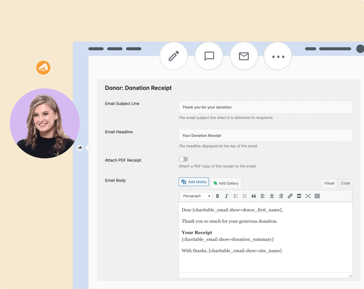Center-align the selected text
Image resolution: width=364 pixels, height=289 pixels.
click(272, 196)
